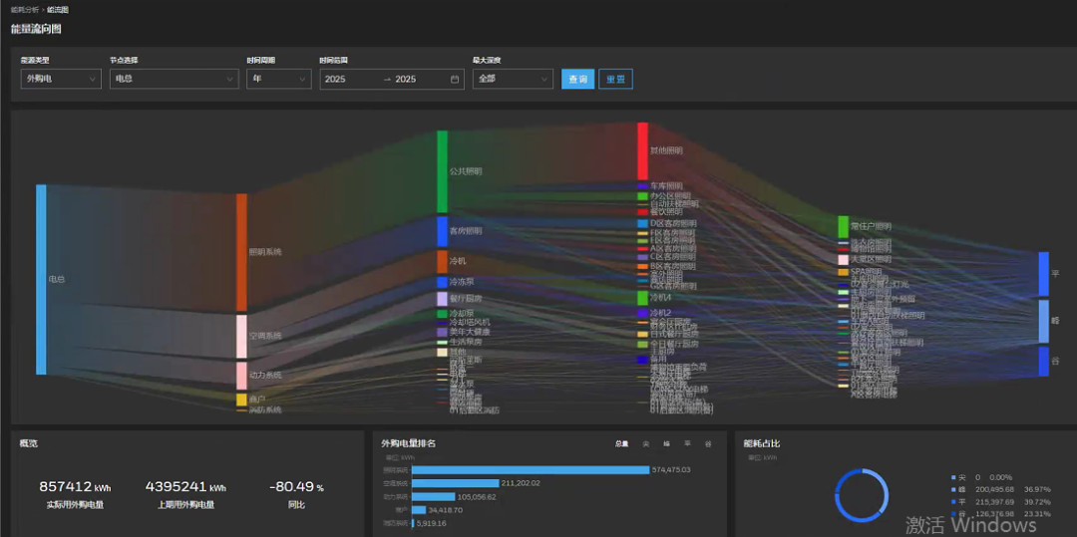Click the 照明系统 bar in ranking chart
The width and height of the screenshot is (1077, 537).
530,469
